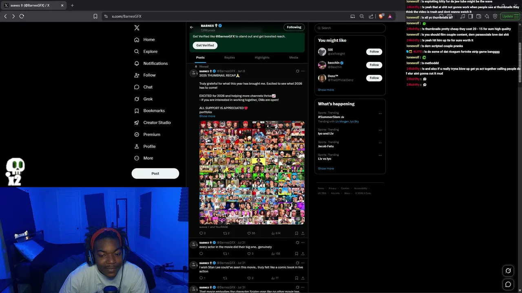Open more options for Jacob Fatu trend
The image size is (522, 293).
coord(380,143)
